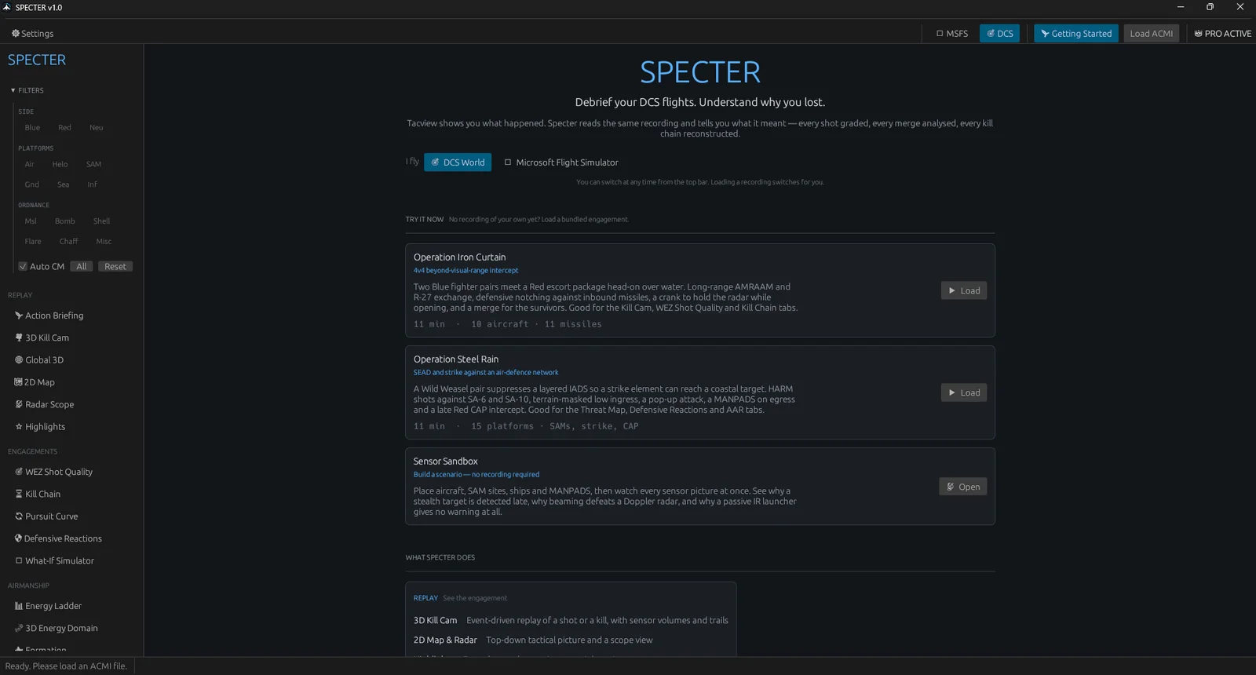
Task: Click the Defensive Reactions shield icon
Action: tap(18, 538)
